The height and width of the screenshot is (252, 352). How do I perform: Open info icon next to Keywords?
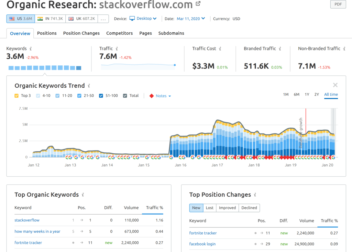[31, 48]
